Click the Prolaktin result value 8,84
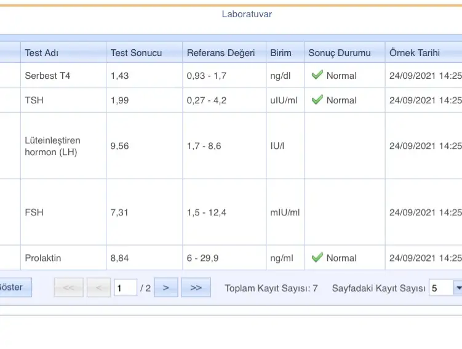 tap(119, 258)
